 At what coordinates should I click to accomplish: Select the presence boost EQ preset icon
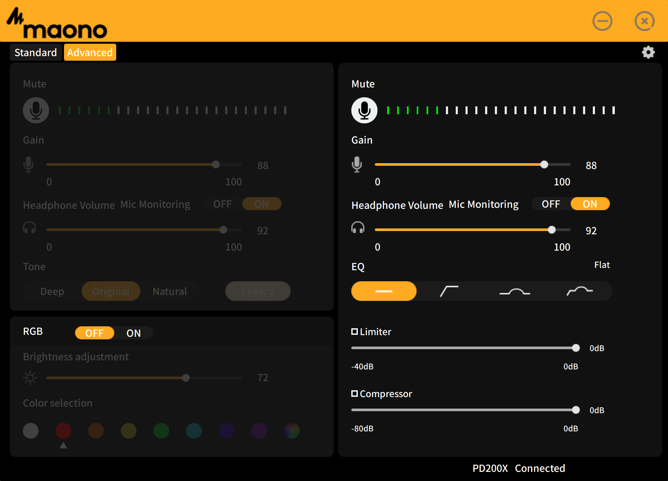click(x=515, y=291)
